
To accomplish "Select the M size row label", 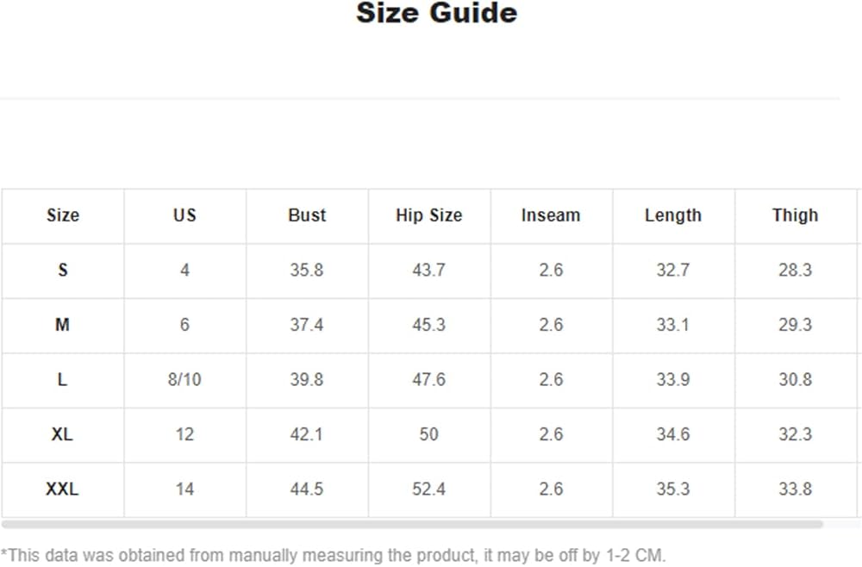I will pyautogui.click(x=62, y=325).
